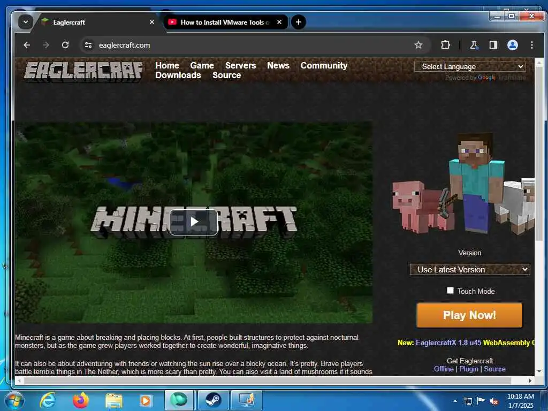Image resolution: width=548 pixels, height=411 pixels.
Task: Launch Internet Explorer from the taskbar
Action: click(x=48, y=400)
